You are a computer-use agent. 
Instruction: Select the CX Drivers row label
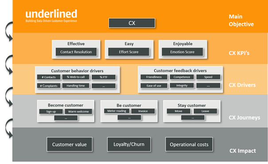click(242, 85)
